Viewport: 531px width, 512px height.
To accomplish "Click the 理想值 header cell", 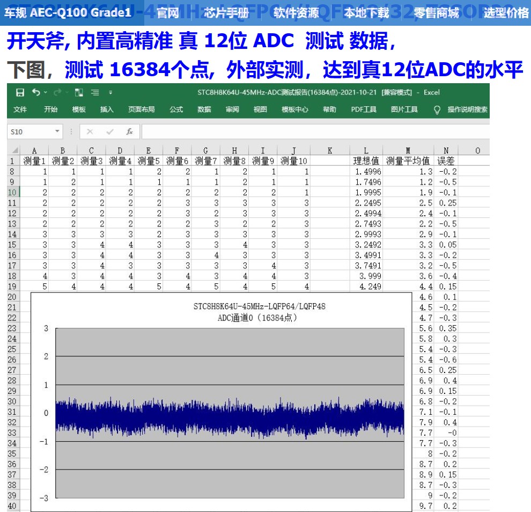I will click(x=366, y=160).
